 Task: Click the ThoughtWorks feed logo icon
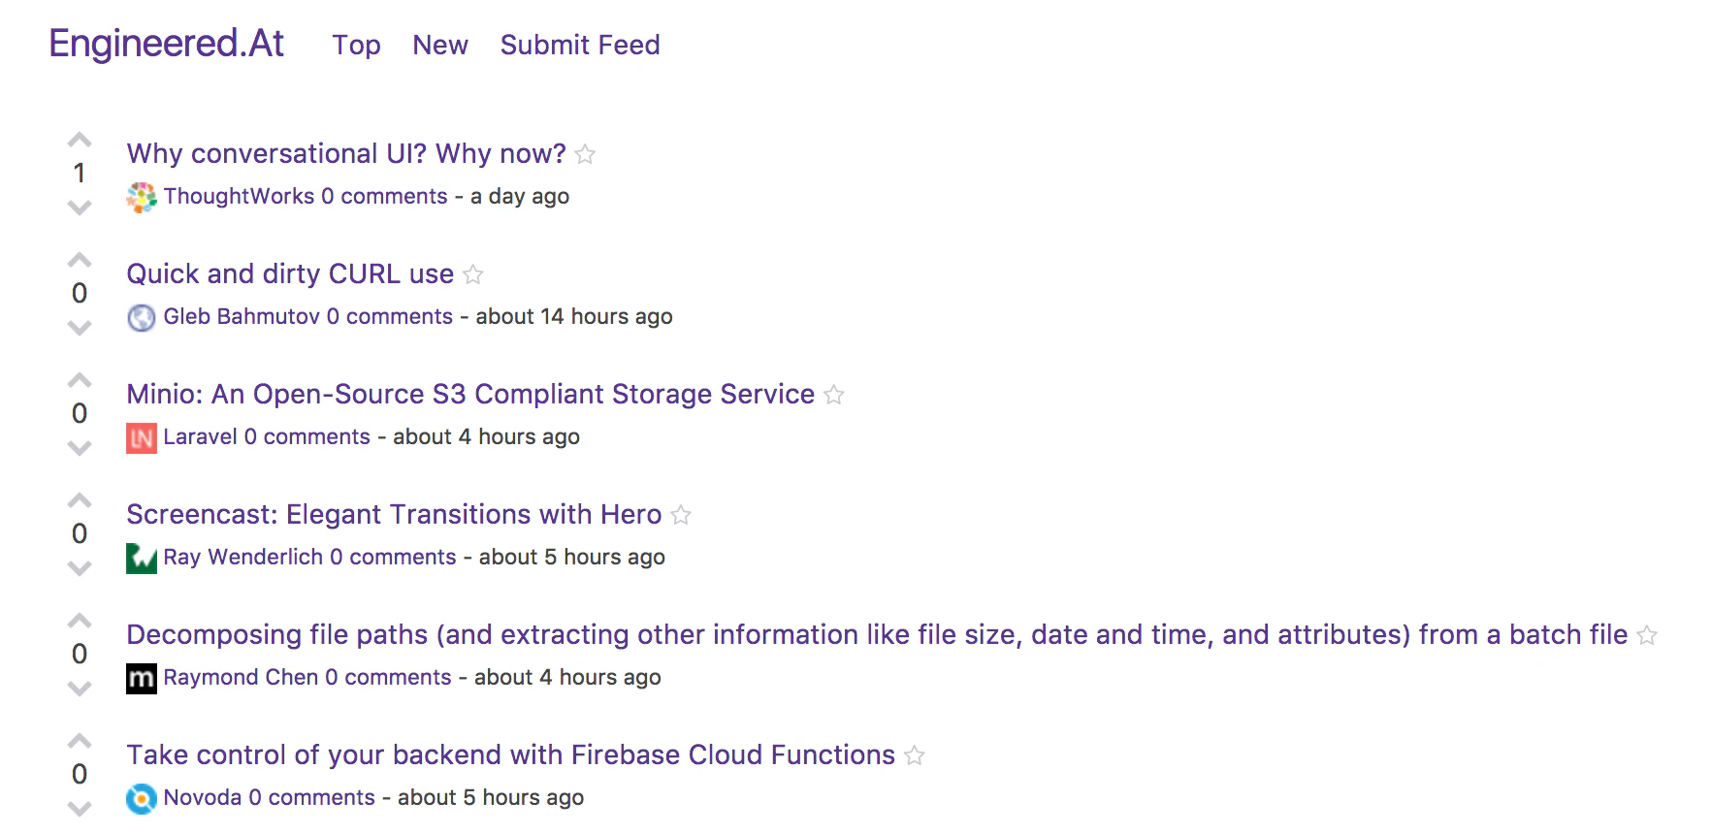pyautogui.click(x=142, y=197)
